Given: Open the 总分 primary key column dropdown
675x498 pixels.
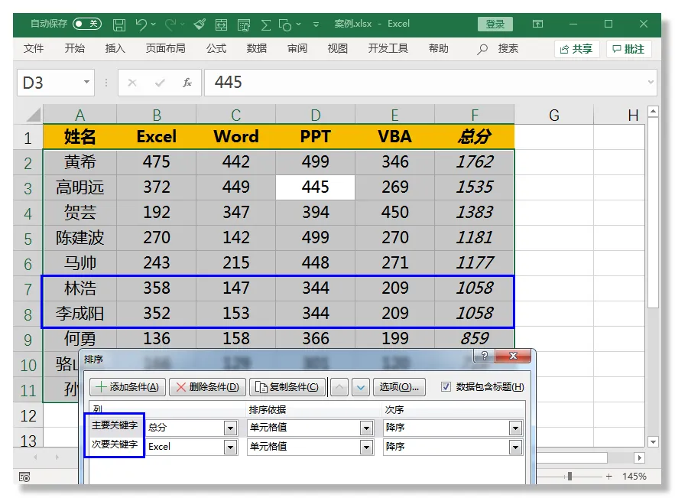Looking at the screenshot, I should tap(230, 428).
